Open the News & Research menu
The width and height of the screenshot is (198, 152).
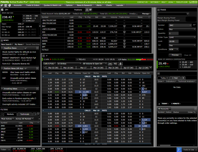pyautogui.click(x=84, y=5)
